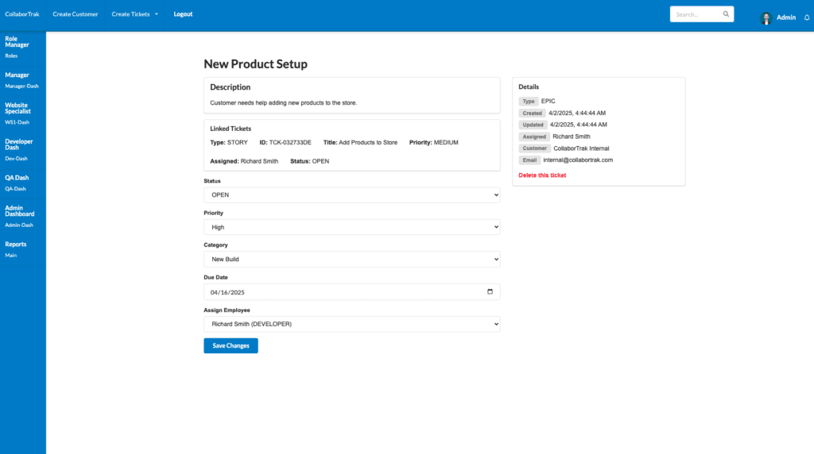Go to Create Customer in navbar
The width and height of the screenshot is (814, 454).
click(76, 14)
